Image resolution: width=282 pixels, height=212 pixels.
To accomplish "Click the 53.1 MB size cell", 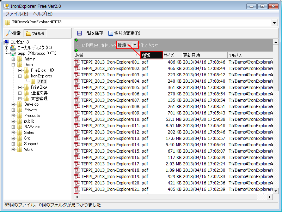I will pos(173,119).
